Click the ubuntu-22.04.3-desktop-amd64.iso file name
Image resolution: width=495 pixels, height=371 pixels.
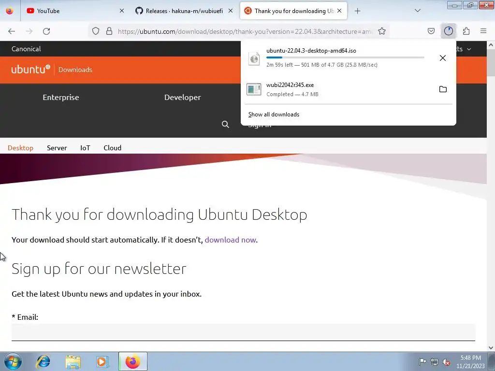311,51
